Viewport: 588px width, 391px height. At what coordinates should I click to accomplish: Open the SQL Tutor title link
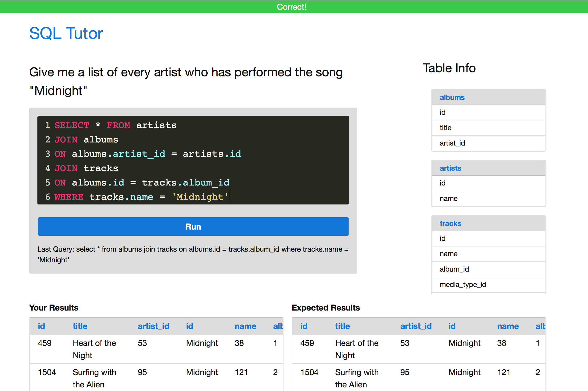pos(66,33)
